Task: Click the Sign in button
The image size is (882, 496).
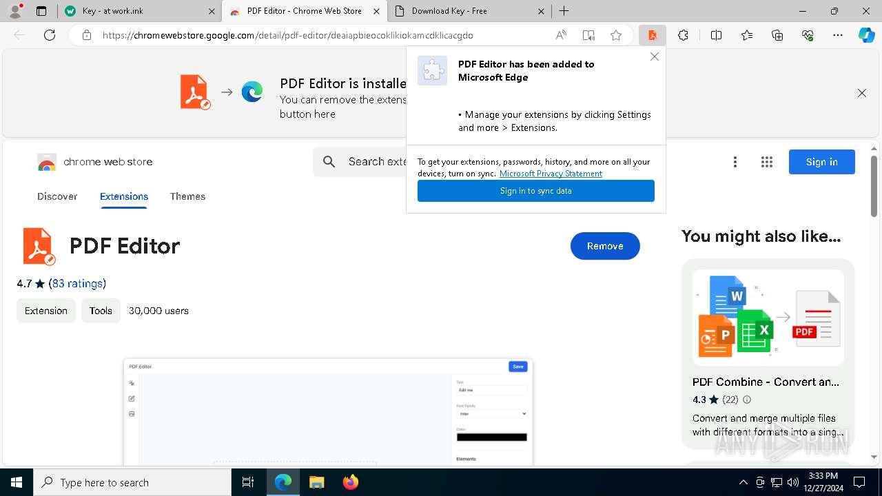Action: tap(822, 162)
